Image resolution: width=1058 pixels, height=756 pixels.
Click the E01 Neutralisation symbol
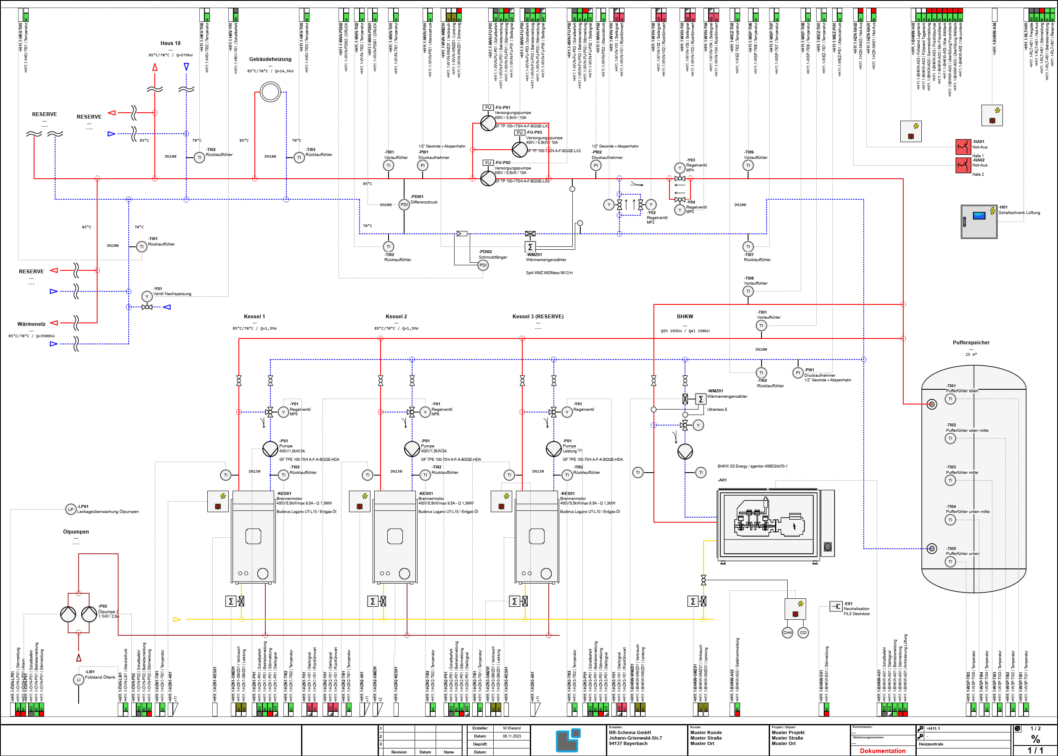(836, 606)
